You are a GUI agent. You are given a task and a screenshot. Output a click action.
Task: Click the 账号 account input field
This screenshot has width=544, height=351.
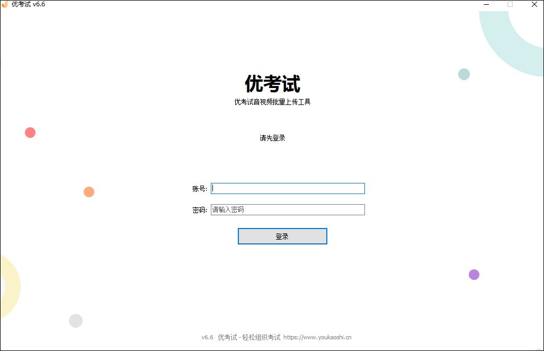288,188
